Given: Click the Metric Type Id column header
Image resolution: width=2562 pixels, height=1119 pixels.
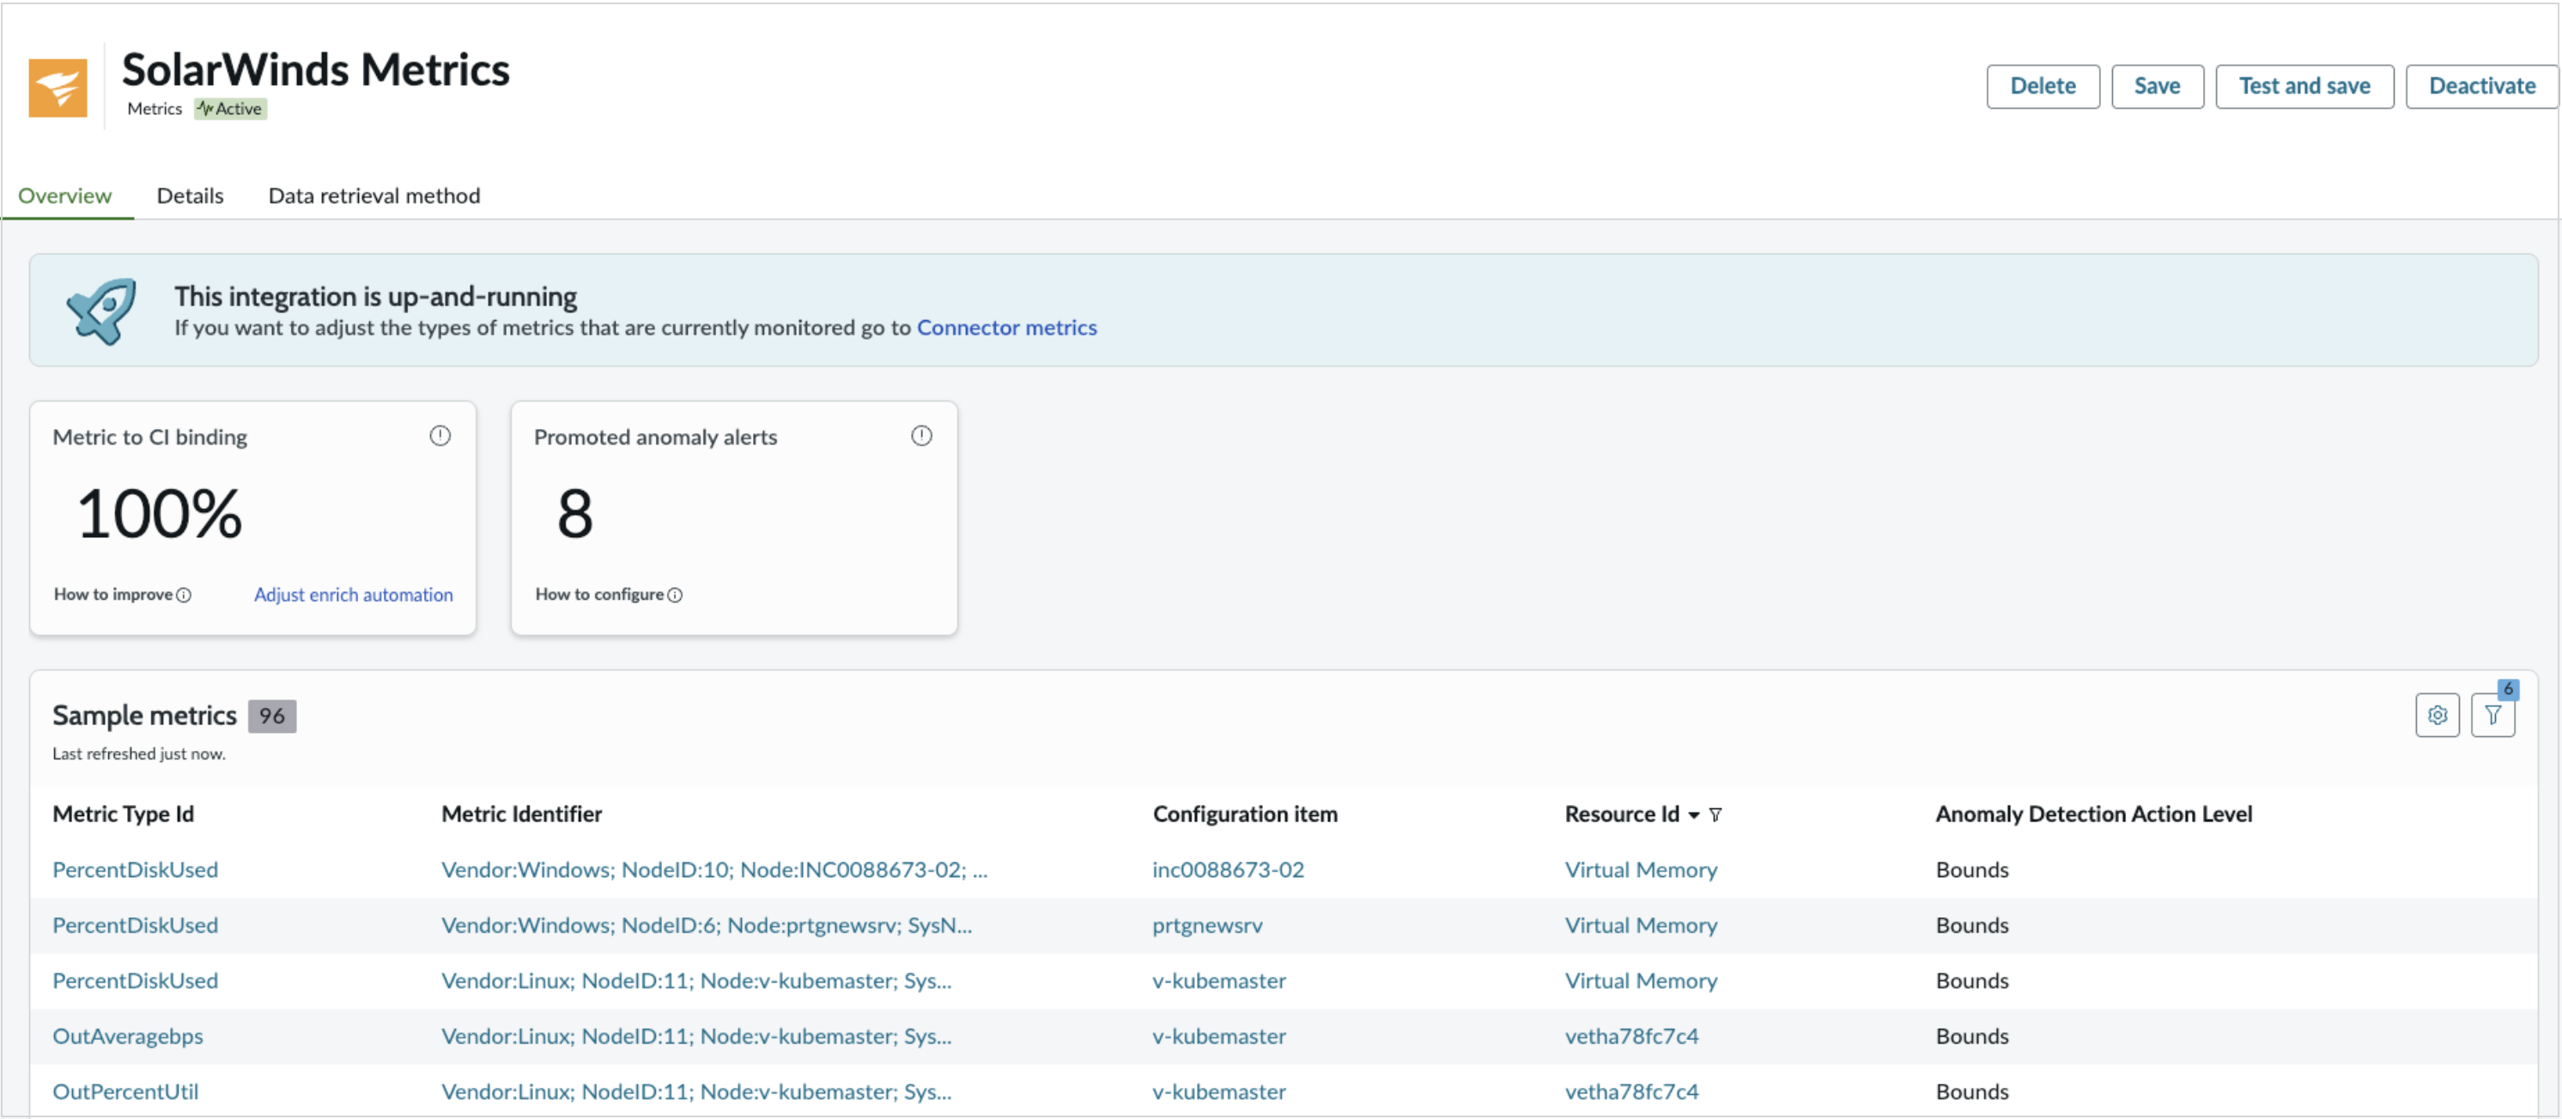Looking at the screenshot, I should click(x=124, y=814).
